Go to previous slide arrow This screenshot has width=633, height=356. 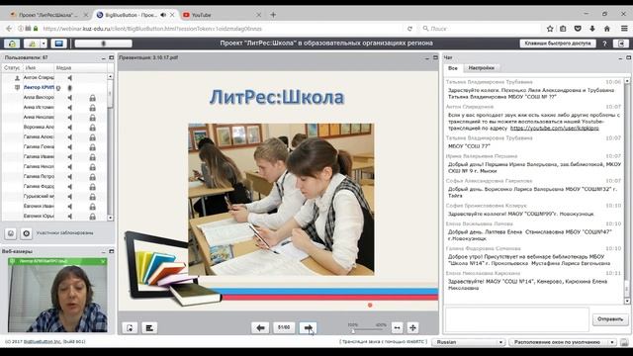tap(260, 327)
